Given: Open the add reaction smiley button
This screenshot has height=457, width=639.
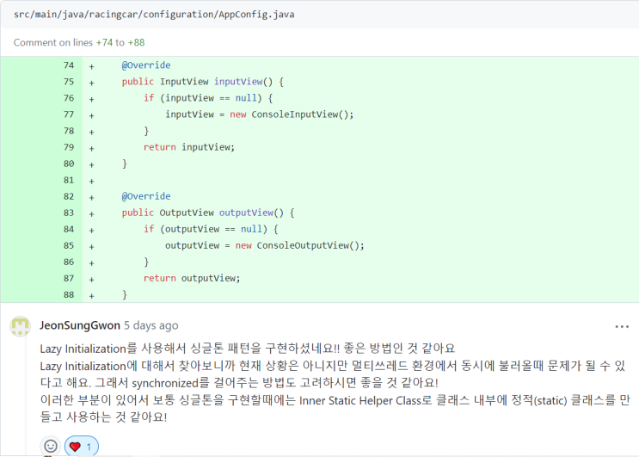Looking at the screenshot, I should click(51, 446).
